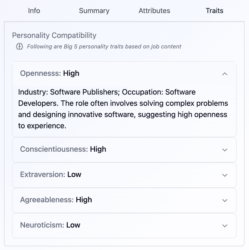This screenshot has height=250, width=249.
Task: Select the Traits tab
Action: 214,11
